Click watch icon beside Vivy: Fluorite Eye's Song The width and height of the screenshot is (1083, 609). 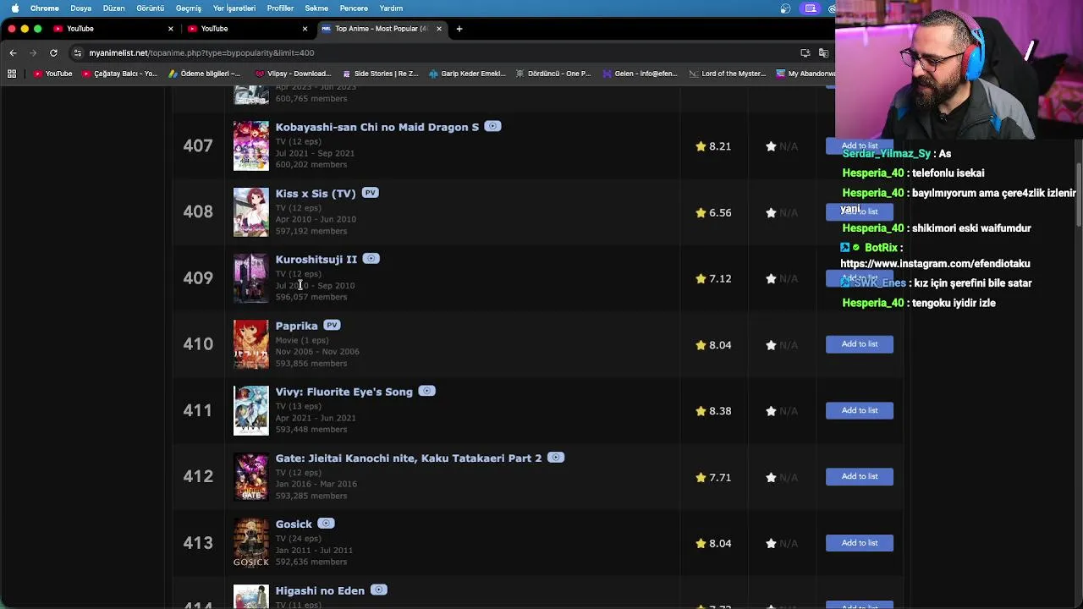coord(426,391)
